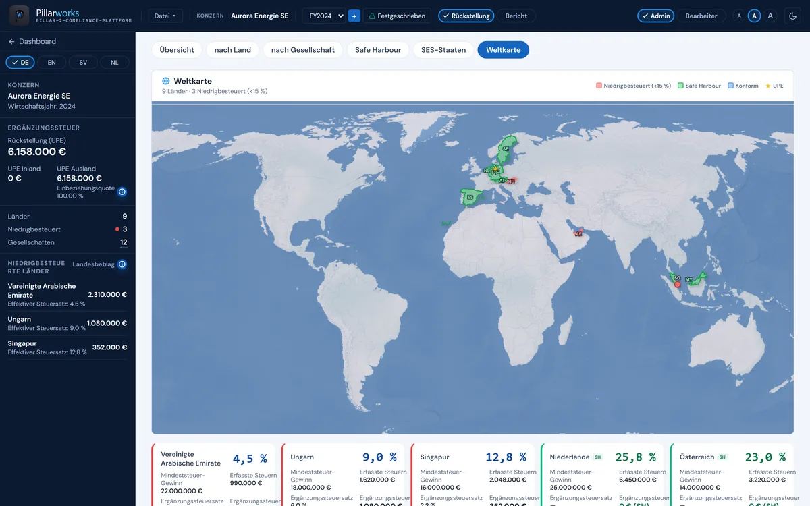This screenshot has width=810, height=506.
Task: Select Spain (ES) on the map
Action: tap(470, 198)
